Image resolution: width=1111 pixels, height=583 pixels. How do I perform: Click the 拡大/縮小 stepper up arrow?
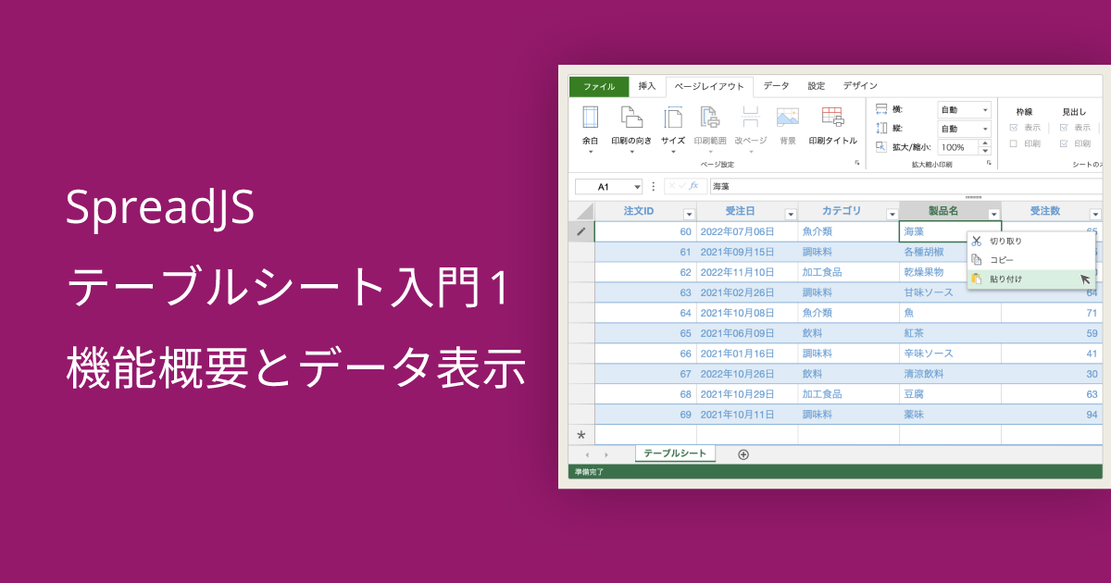(985, 142)
